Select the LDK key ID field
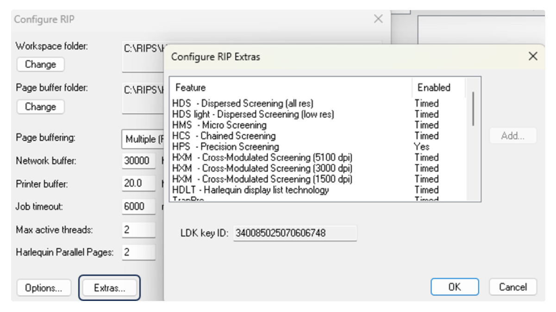 [x=294, y=233]
